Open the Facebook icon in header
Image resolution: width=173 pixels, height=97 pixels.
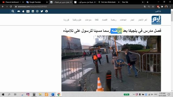coord(46,11)
